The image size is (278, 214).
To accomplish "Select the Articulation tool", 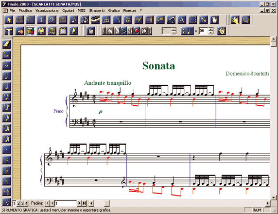I will coord(128,20).
